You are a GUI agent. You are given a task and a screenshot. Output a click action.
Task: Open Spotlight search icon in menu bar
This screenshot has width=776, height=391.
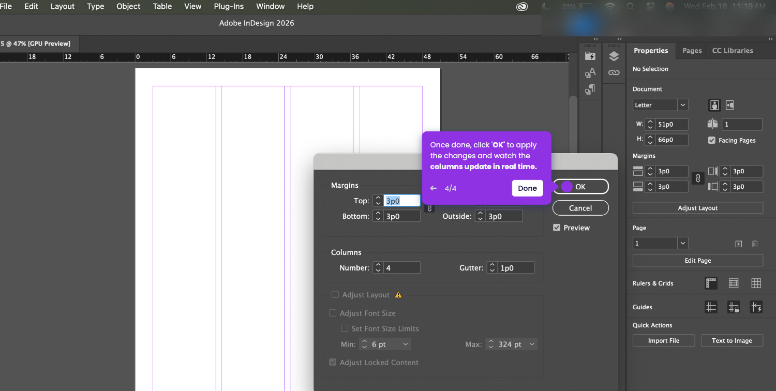(630, 7)
